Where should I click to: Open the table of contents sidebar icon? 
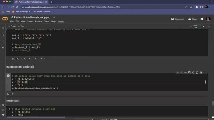click(x=3, y=28)
